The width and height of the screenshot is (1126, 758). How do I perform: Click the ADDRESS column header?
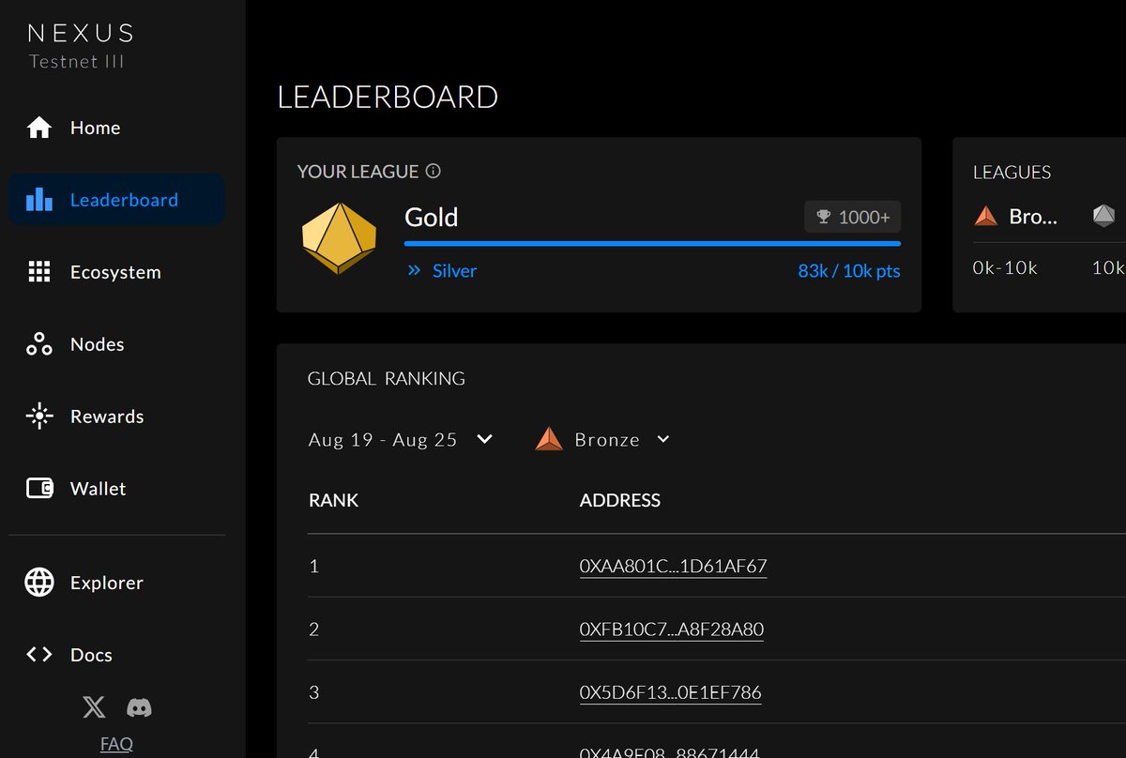click(x=620, y=500)
